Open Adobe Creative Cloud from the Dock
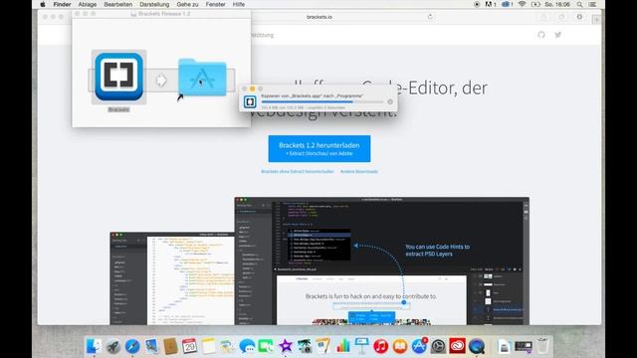The height and width of the screenshot is (358, 637). click(457, 346)
